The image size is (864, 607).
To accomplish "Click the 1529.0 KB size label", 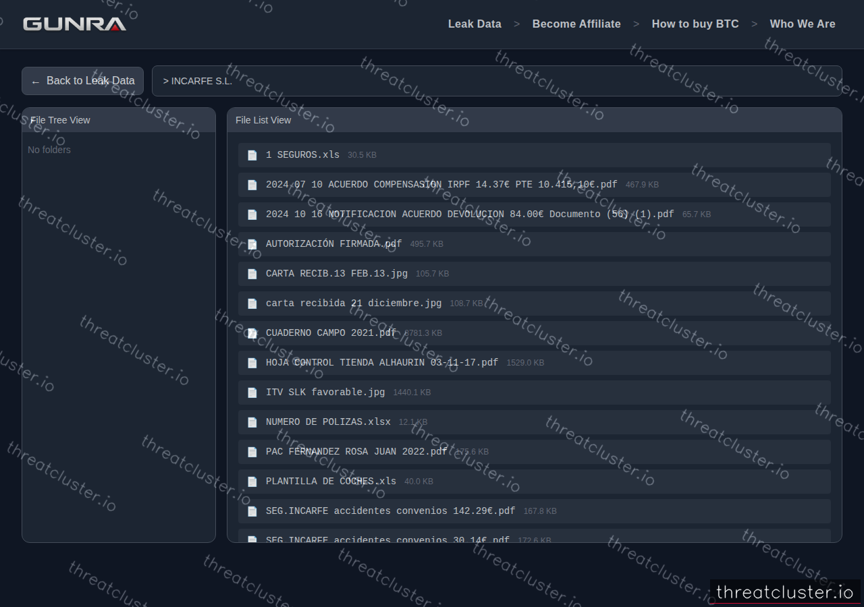I will (525, 363).
